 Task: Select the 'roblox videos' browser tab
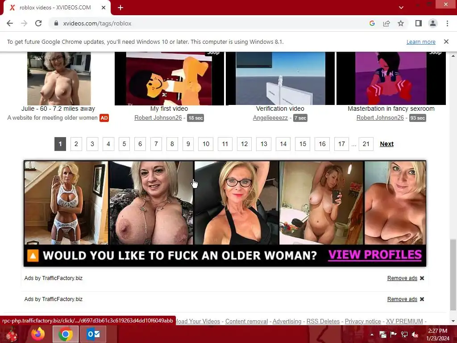[x=57, y=8]
